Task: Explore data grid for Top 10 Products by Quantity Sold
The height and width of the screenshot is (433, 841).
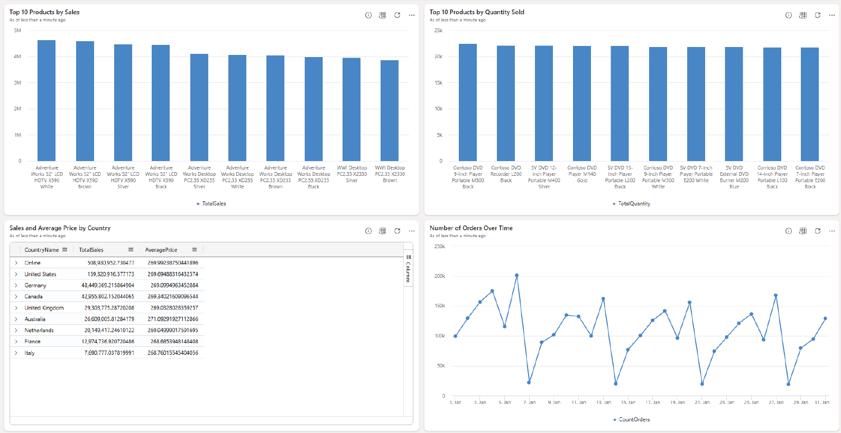Action: pos(803,15)
